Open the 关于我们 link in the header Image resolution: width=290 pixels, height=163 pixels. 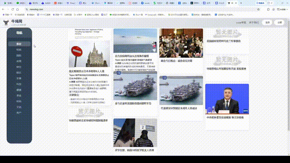254,23
